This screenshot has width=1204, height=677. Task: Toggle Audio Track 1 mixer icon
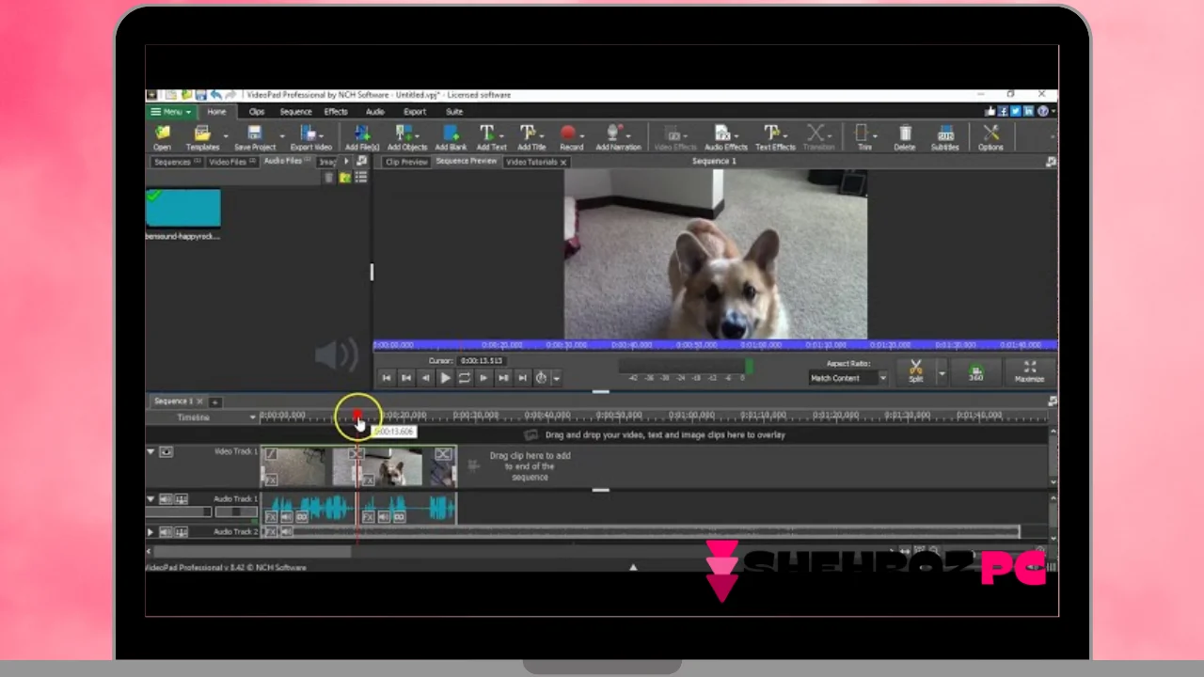pos(182,499)
